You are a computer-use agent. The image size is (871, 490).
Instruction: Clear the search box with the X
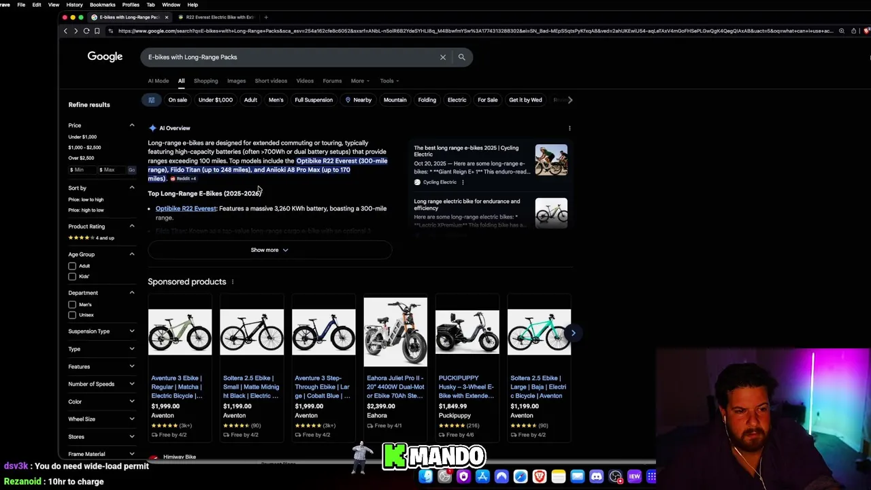pos(442,57)
